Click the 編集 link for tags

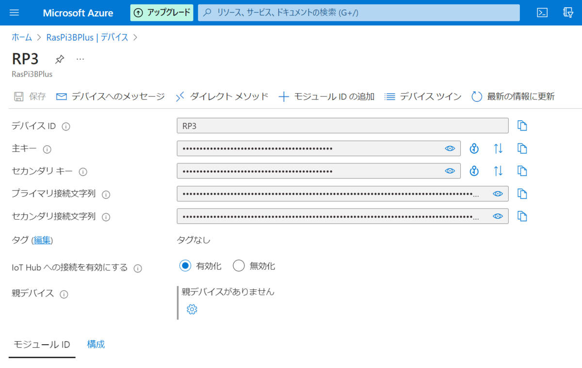point(42,240)
